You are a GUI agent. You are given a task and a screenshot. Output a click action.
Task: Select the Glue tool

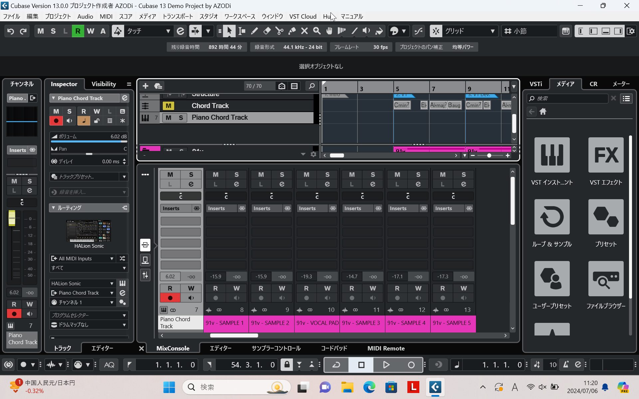pyautogui.click(x=292, y=31)
